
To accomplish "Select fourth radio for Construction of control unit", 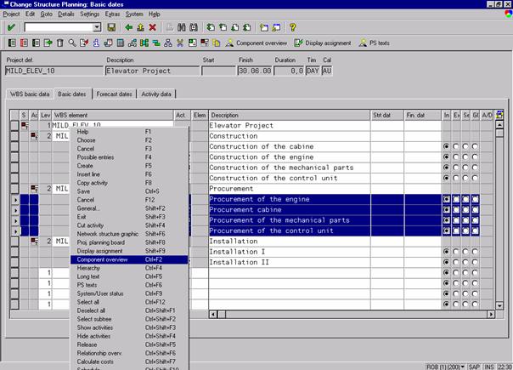I will pyautogui.click(x=475, y=178).
